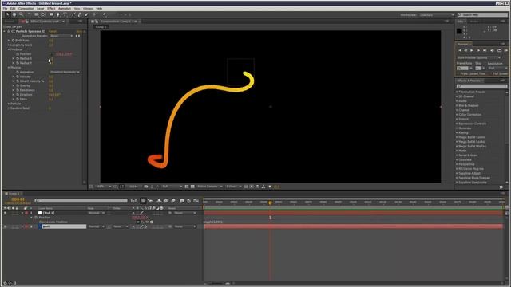511x287 pixels.
Task: Step to next frame in Preview panel
Action: (x=478, y=50)
